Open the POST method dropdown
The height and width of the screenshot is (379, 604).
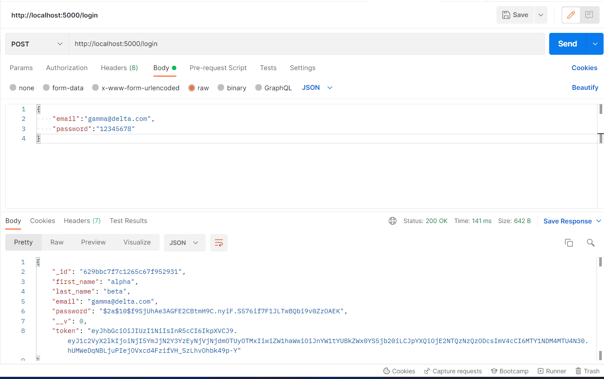point(37,44)
